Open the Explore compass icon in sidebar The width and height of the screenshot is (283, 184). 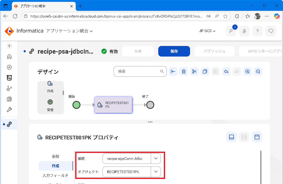click(9, 67)
